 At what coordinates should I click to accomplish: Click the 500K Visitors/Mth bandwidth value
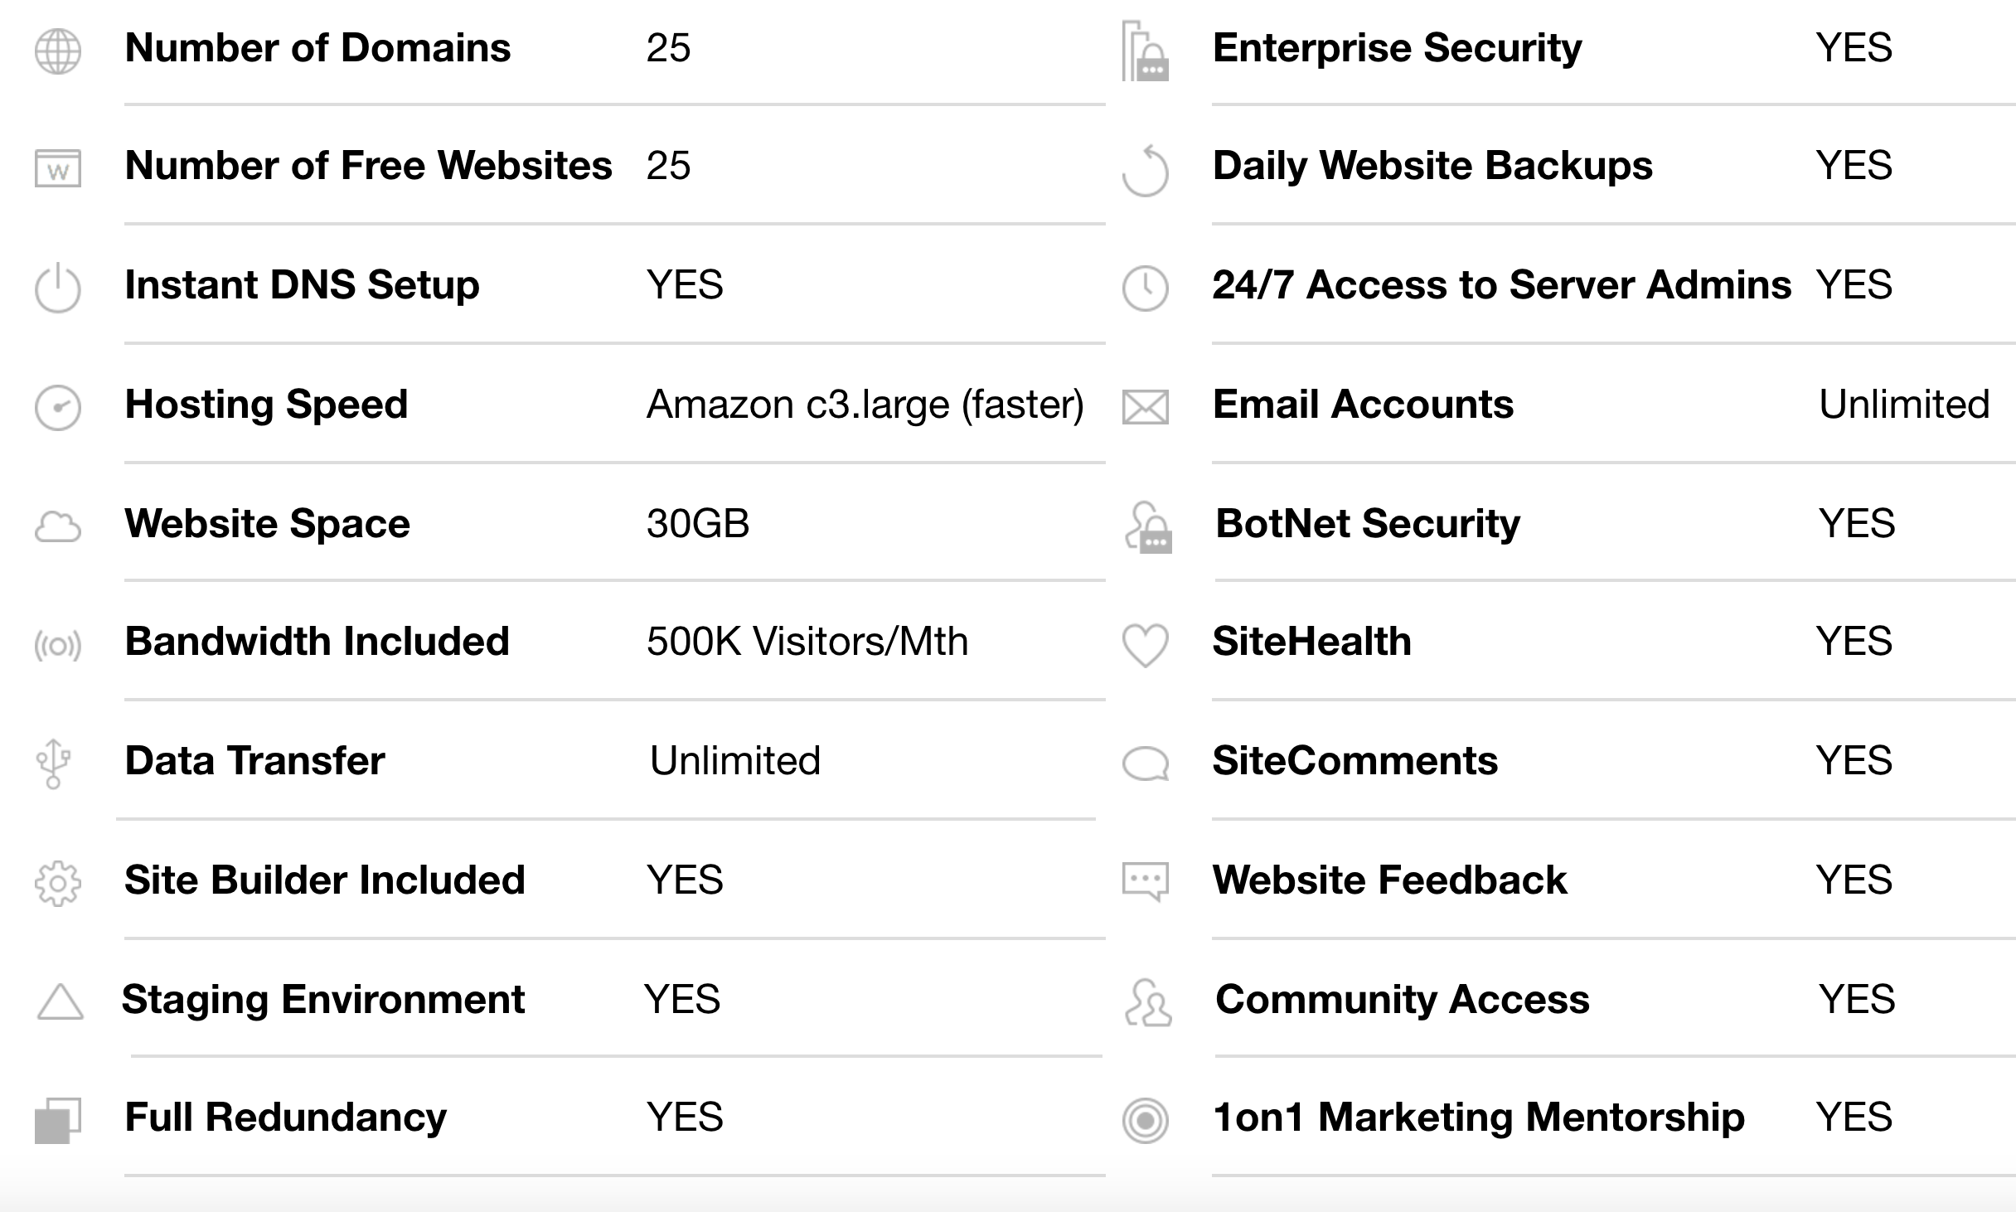click(807, 641)
